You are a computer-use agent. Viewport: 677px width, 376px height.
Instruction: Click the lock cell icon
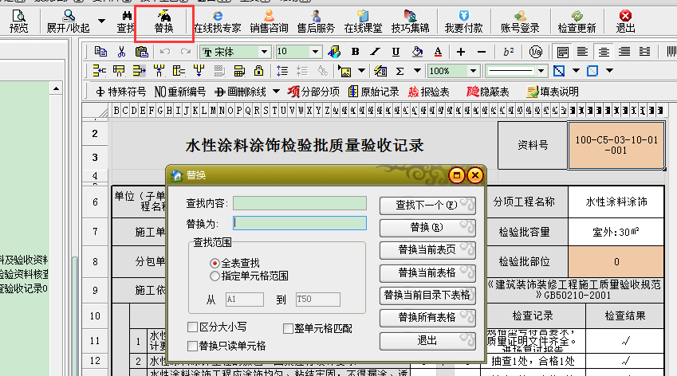pos(258,71)
